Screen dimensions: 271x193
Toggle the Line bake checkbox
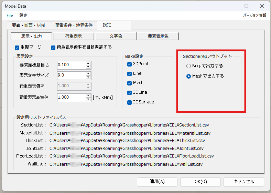click(129, 73)
